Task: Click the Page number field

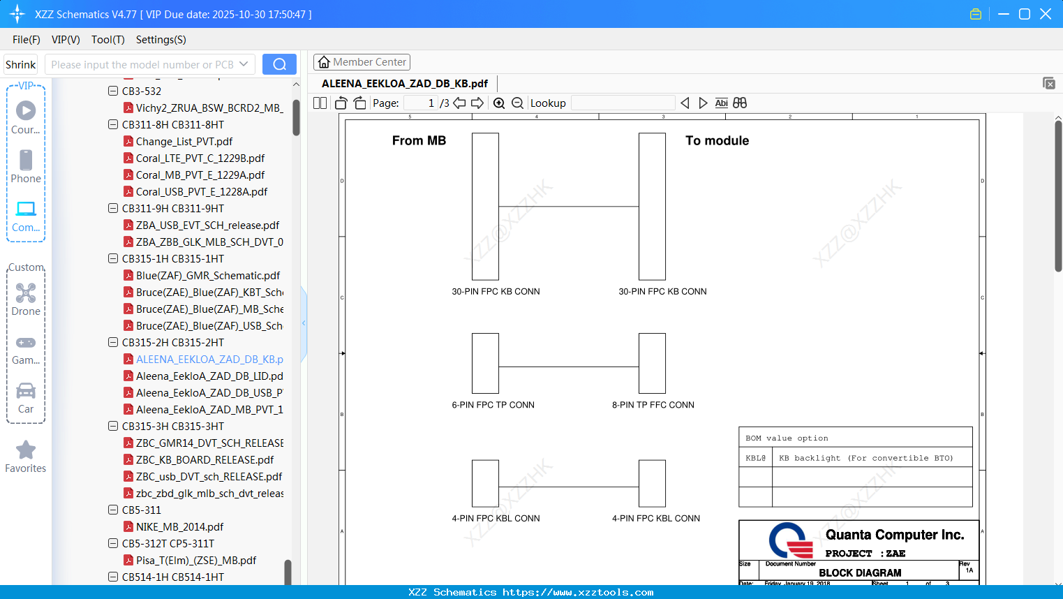Action: pos(421,103)
